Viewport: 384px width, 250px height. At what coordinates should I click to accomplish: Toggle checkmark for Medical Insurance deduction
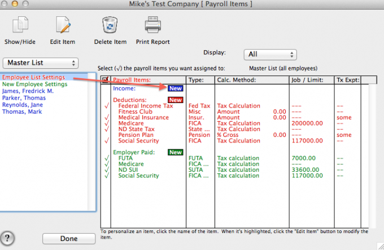pyautogui.click(x=107, y=118)
